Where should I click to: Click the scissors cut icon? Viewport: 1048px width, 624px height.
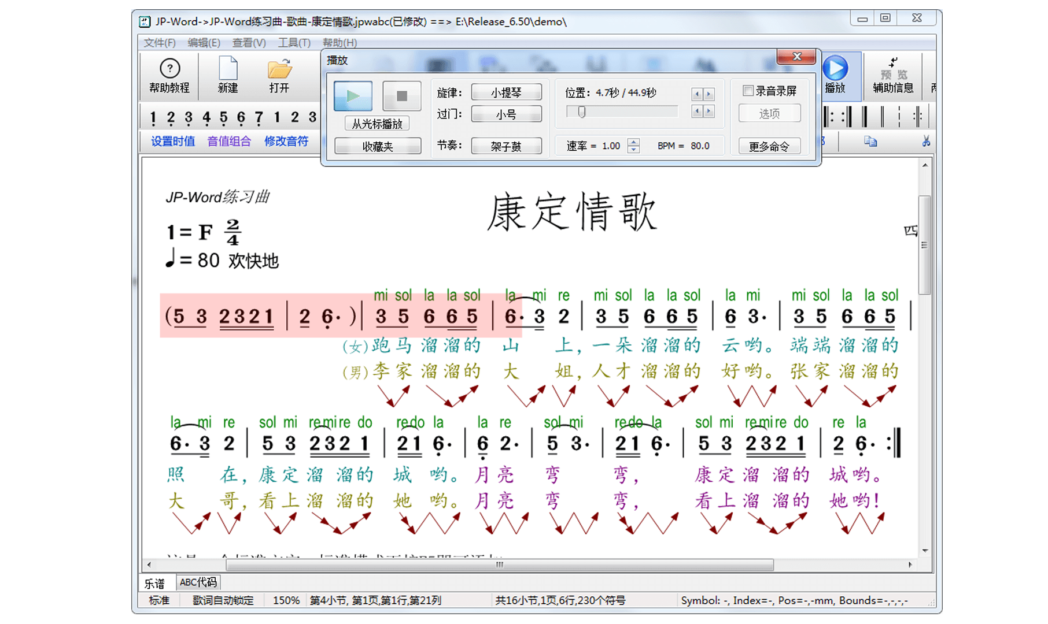pyautogui.click(x=926, y=142)
